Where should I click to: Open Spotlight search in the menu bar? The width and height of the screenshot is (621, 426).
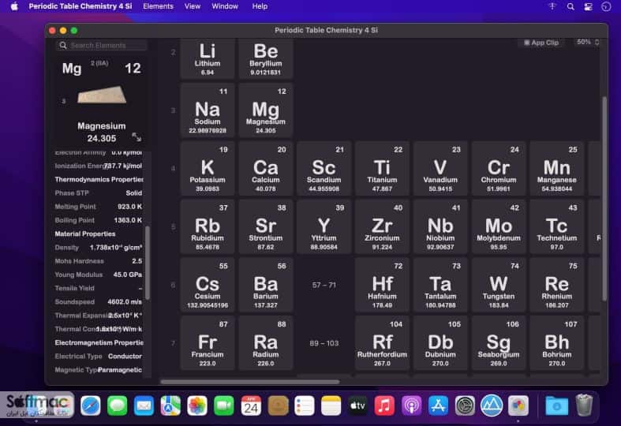pos(570,6)
